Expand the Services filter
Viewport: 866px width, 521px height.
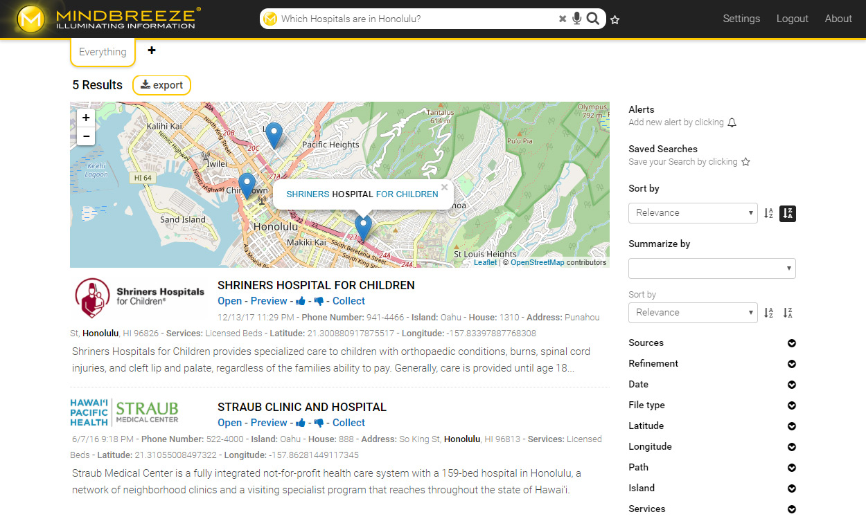click(x=792, y=509)
